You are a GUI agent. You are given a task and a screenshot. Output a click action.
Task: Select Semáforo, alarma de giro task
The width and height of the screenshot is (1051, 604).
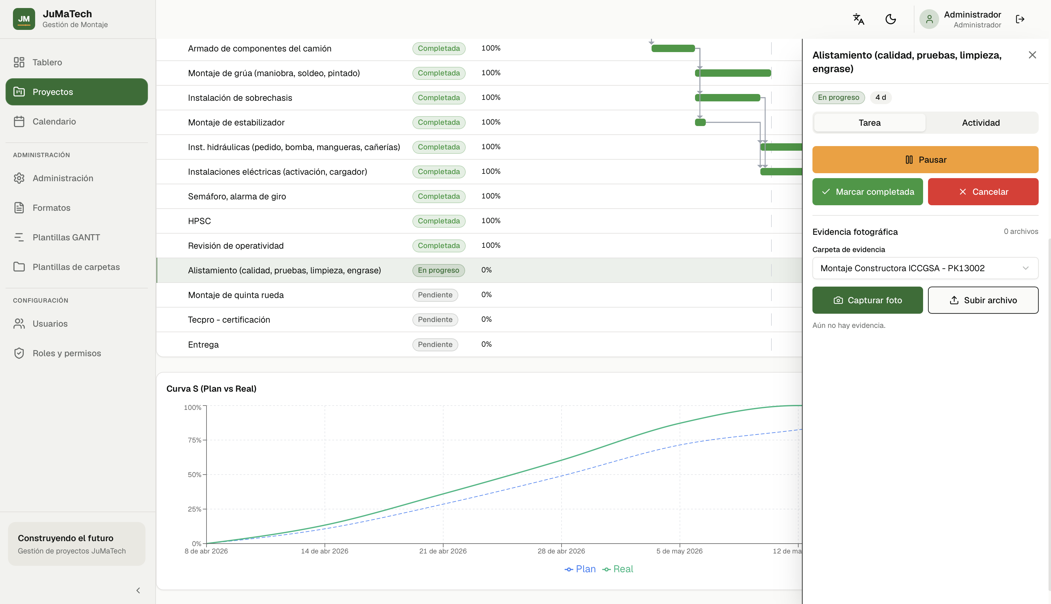[479, 196]
